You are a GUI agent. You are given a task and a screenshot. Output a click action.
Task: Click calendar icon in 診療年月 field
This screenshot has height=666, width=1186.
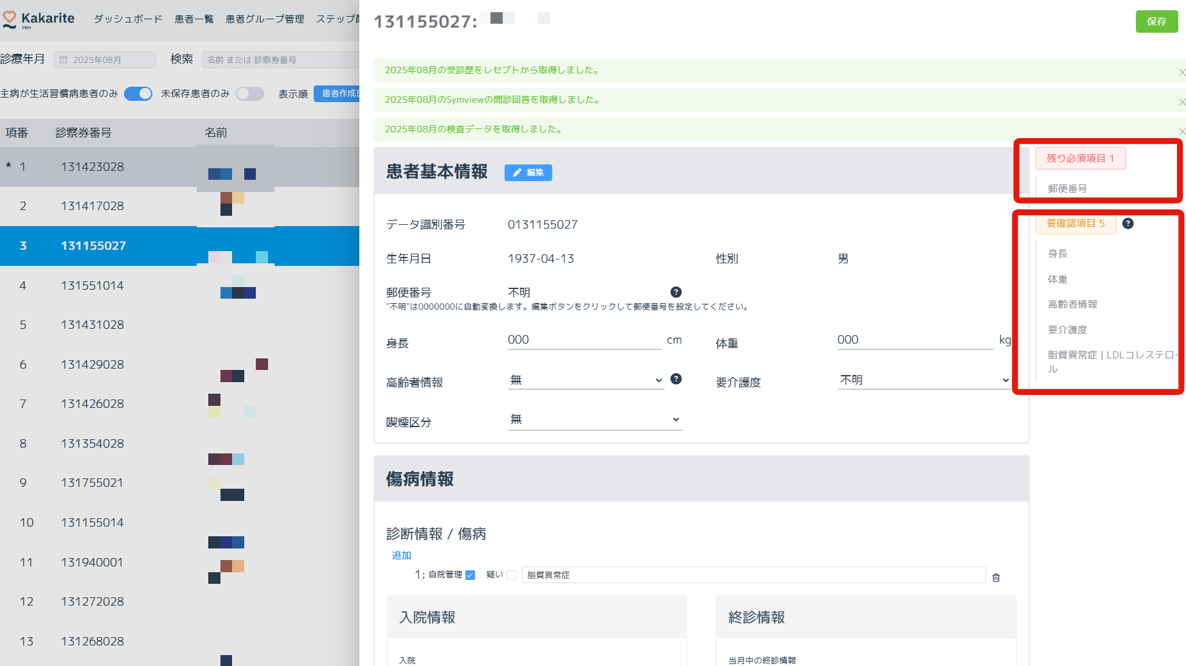tap(64, 60)
